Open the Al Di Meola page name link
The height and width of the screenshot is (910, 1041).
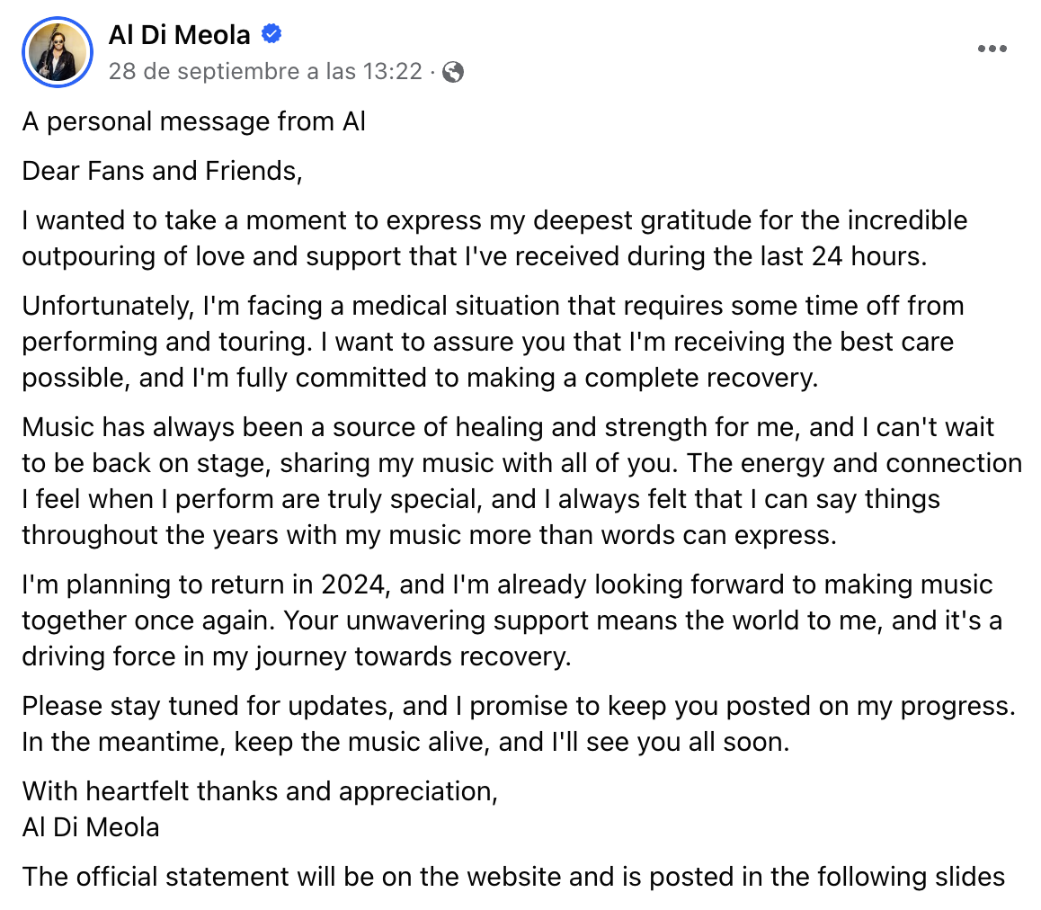point(180,35)
